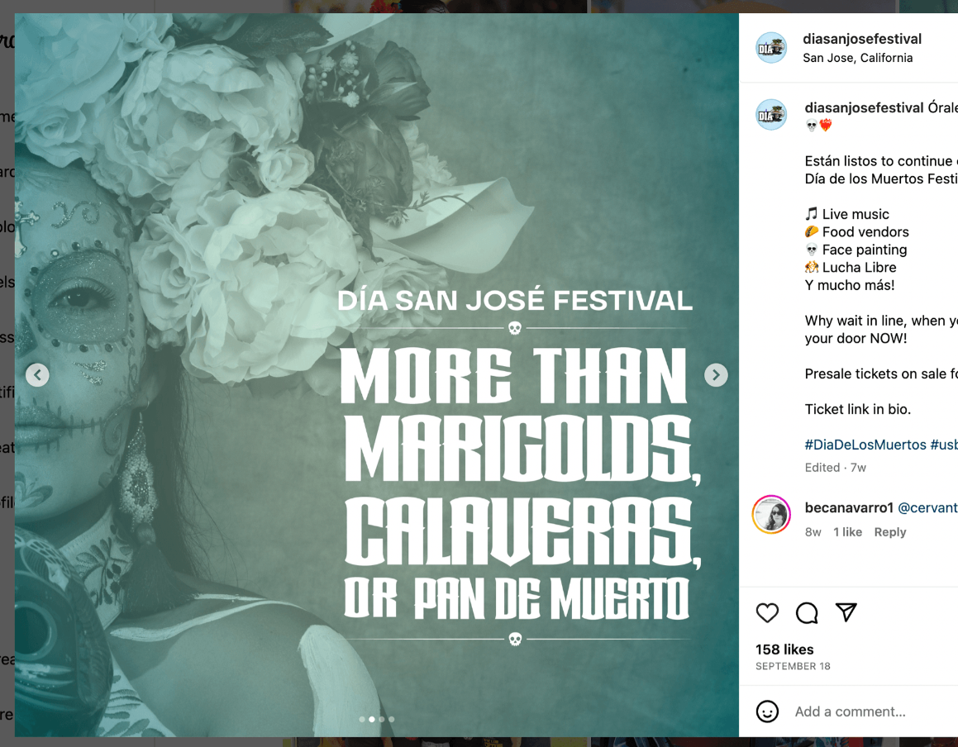Open the #DiaDeLosMuertos hashtag

865,445
